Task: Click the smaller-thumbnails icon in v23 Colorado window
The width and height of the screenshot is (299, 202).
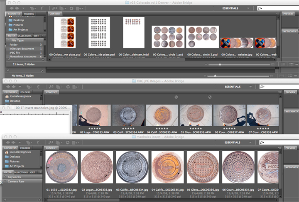Action: coord(206,65)
